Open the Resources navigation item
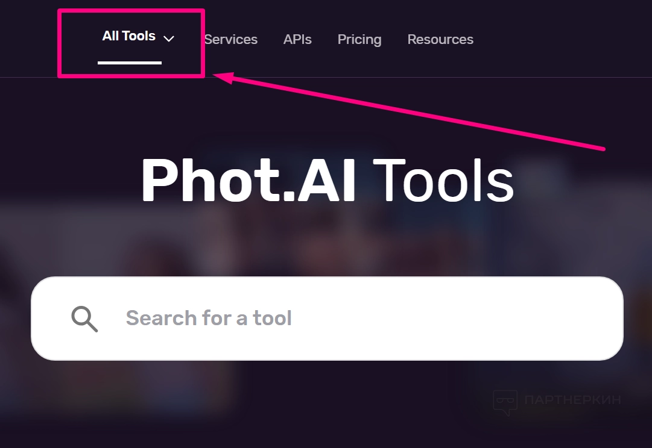The width and height of the screenshot is (652, 448). (440, 40)
